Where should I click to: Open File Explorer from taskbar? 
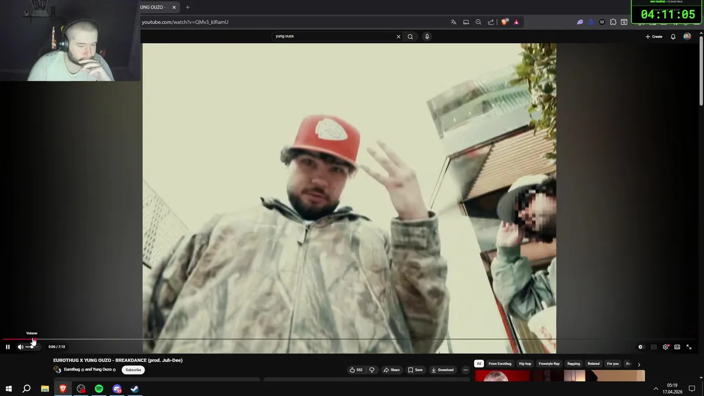point(45,389)
